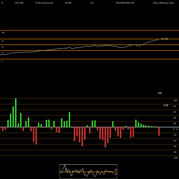Click the MR axis label 20
This screenshot has height=179, width=179.
(x=175, y=124)
